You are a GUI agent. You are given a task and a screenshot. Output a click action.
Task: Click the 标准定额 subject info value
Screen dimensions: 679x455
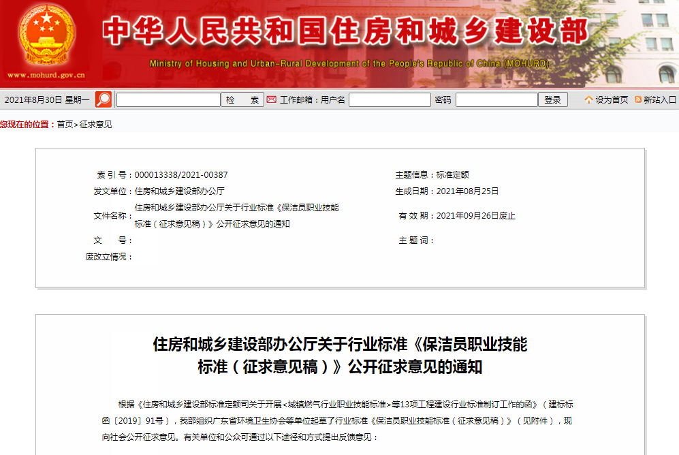453,174
